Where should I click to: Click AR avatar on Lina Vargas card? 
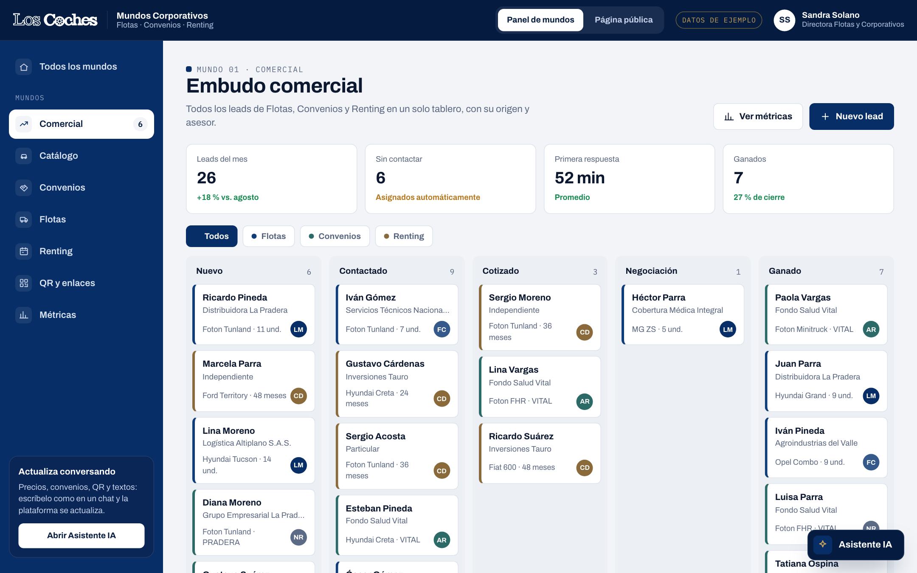tap(585, 402)
